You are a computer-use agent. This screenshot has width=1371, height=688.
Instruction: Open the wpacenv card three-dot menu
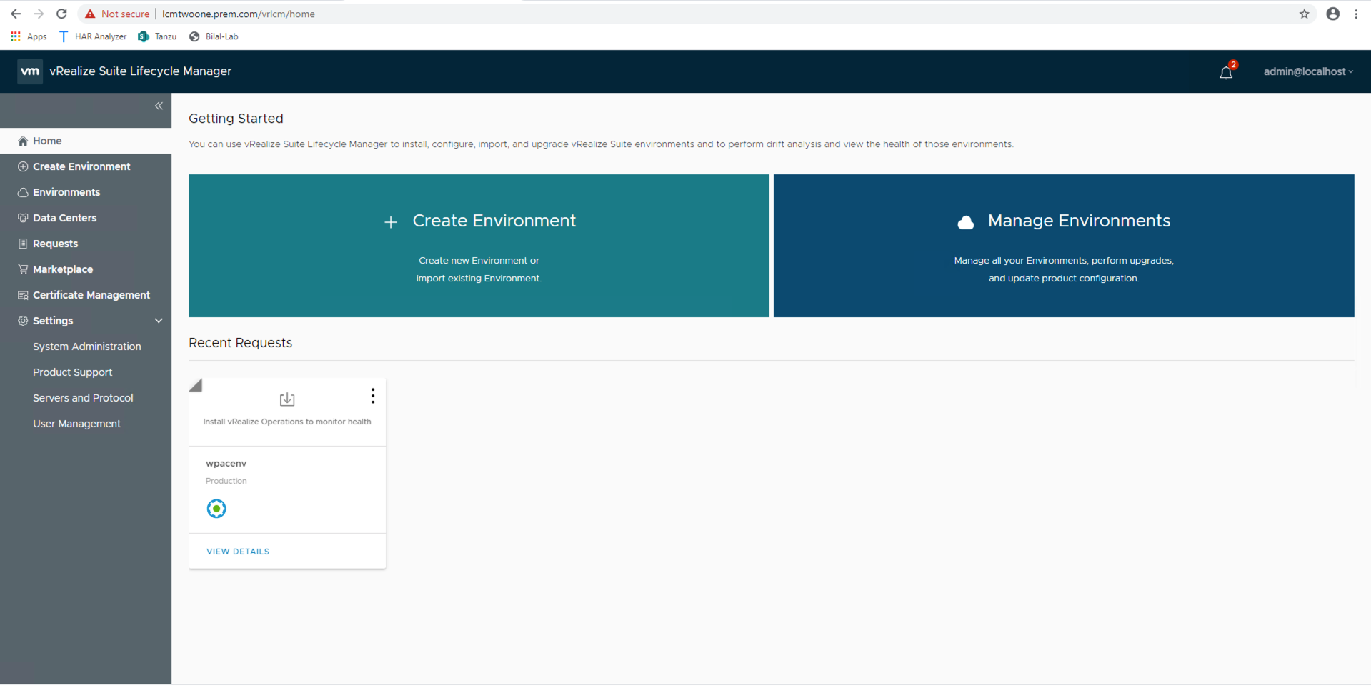tap(372, 396)
